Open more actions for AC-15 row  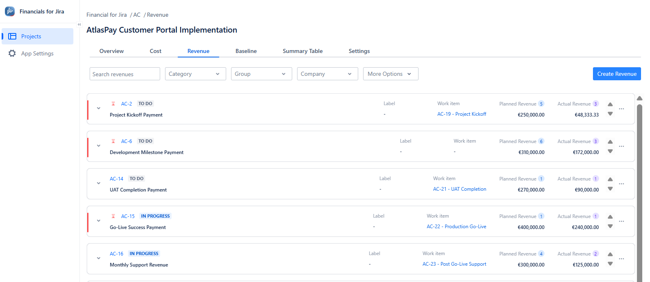(621, 221)
